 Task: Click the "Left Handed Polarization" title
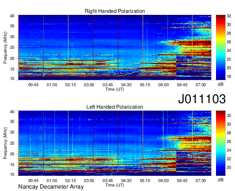pos(115,107)
